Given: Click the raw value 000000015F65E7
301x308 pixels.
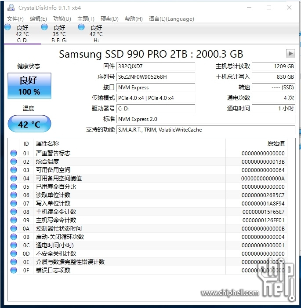Looking at the screenshot, I should click(x=263, y=212).
